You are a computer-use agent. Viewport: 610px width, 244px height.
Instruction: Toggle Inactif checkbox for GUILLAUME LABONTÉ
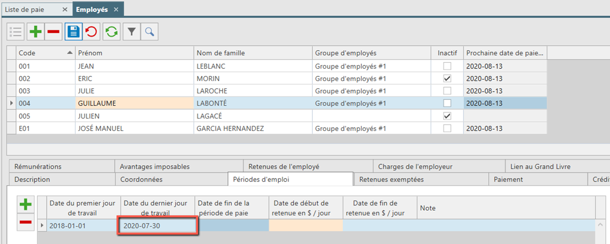447,103
